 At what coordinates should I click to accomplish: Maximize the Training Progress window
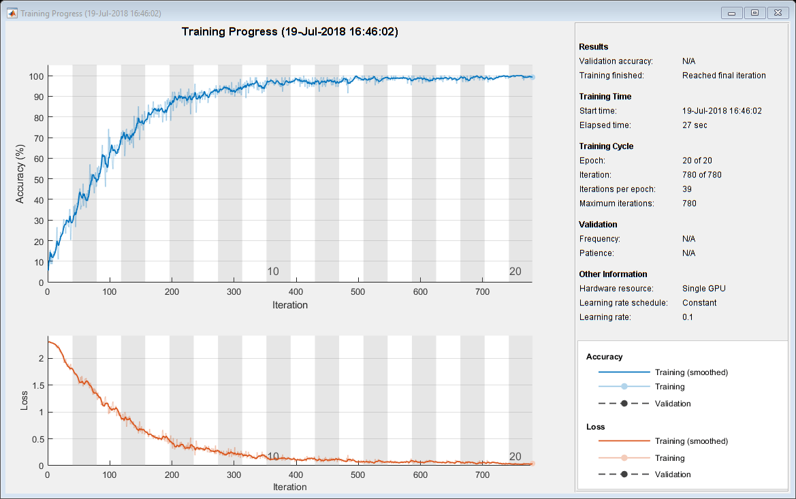[755, 13]
